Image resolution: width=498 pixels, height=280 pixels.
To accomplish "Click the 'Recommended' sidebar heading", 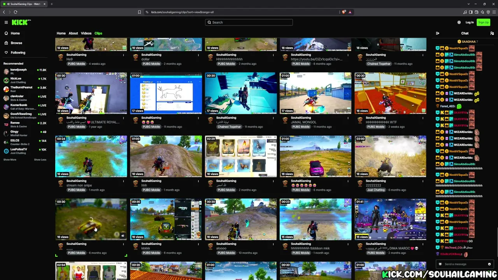I will tap(13, 63).
